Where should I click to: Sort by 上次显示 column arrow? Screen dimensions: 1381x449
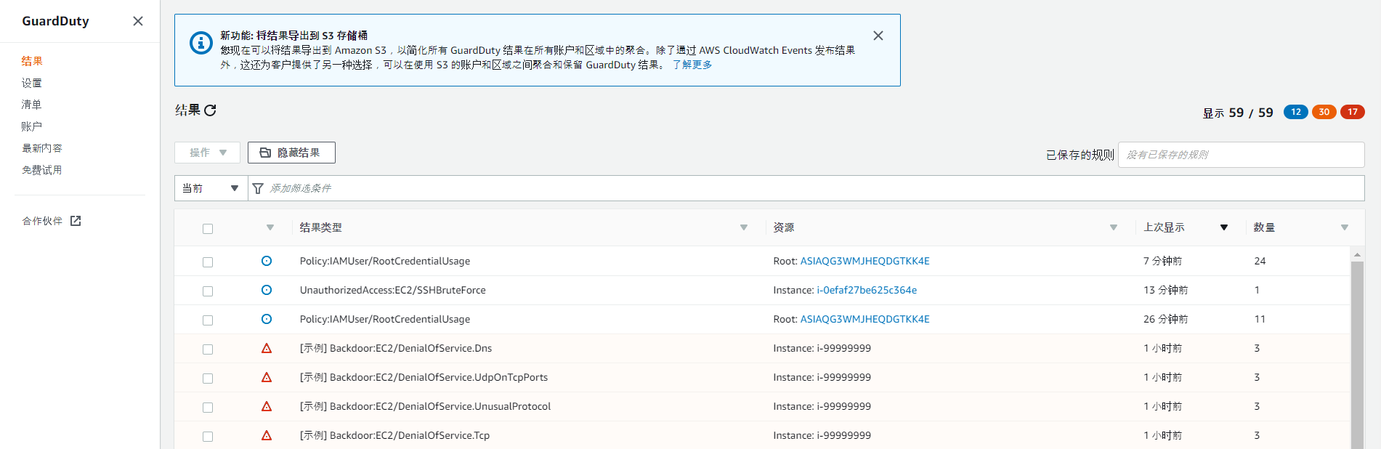tap(1223, 227)
